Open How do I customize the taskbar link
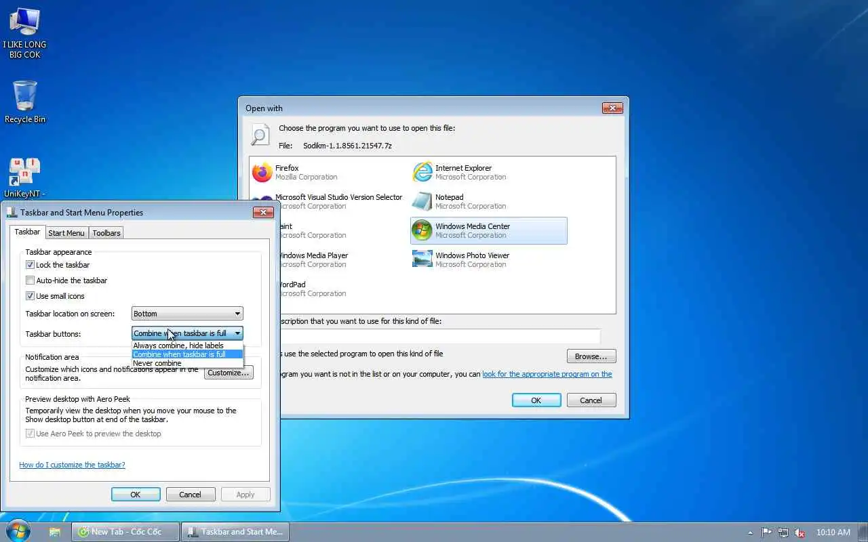Screen dimensions: 868x542 (72, 465)
